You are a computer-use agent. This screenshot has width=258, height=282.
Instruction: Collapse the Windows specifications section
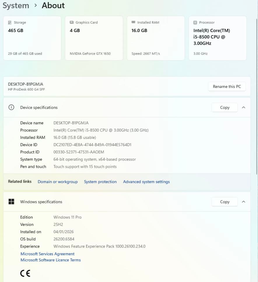244,202
